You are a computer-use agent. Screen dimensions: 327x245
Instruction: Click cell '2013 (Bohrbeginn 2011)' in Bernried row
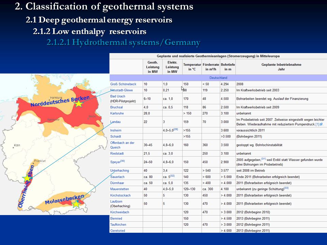point(253,218)
